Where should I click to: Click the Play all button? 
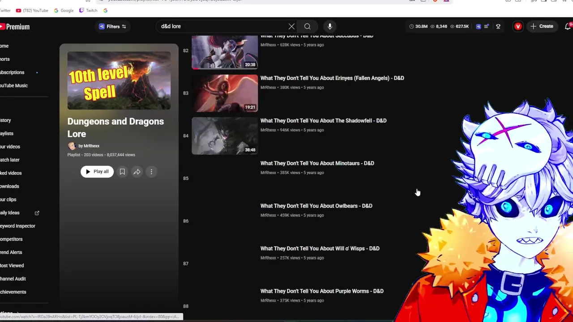[x=97, y=172]
